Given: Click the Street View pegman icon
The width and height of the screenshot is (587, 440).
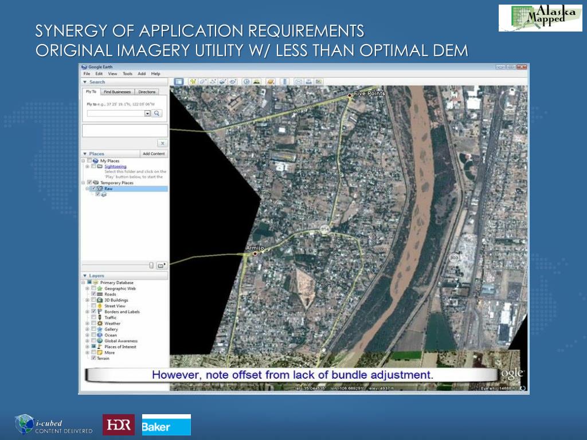Looking at the screenshot, I should (100, 306).
